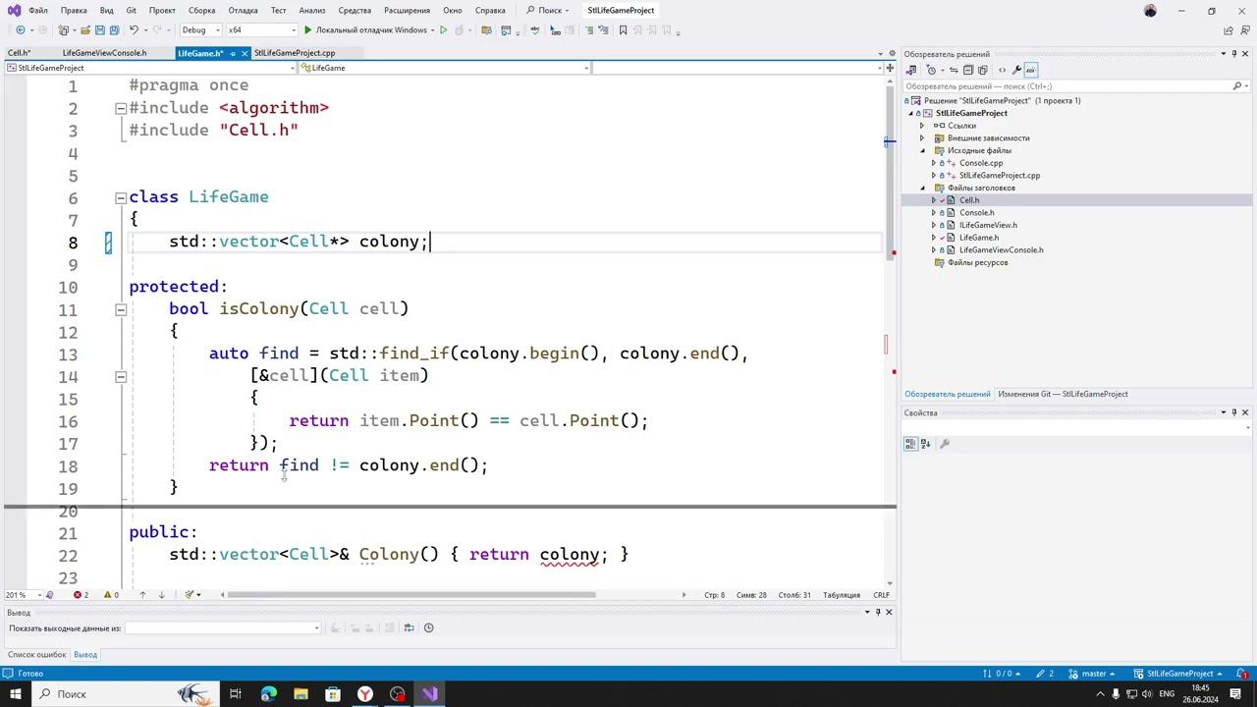The image size is (1257, 707).
Task: Click the editor horizontal scrollbar
Action: pos(411,595)
